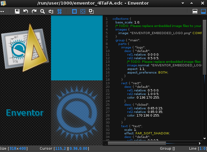The height and width of the screenshot is (152, 207).
Task: Click the Cursor coordinates in the status bar
Action: [x=64, y=148]
